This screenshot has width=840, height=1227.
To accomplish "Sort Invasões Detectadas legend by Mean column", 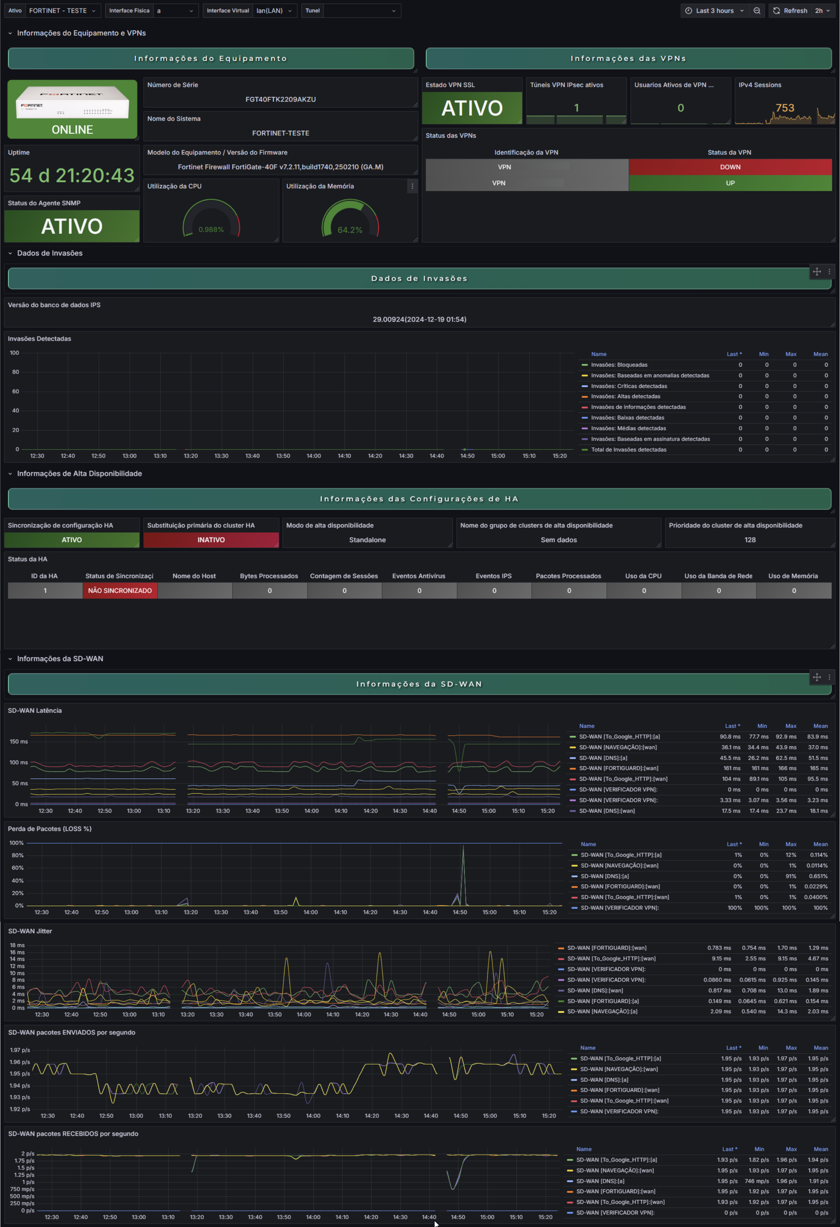I will [820, 354].
